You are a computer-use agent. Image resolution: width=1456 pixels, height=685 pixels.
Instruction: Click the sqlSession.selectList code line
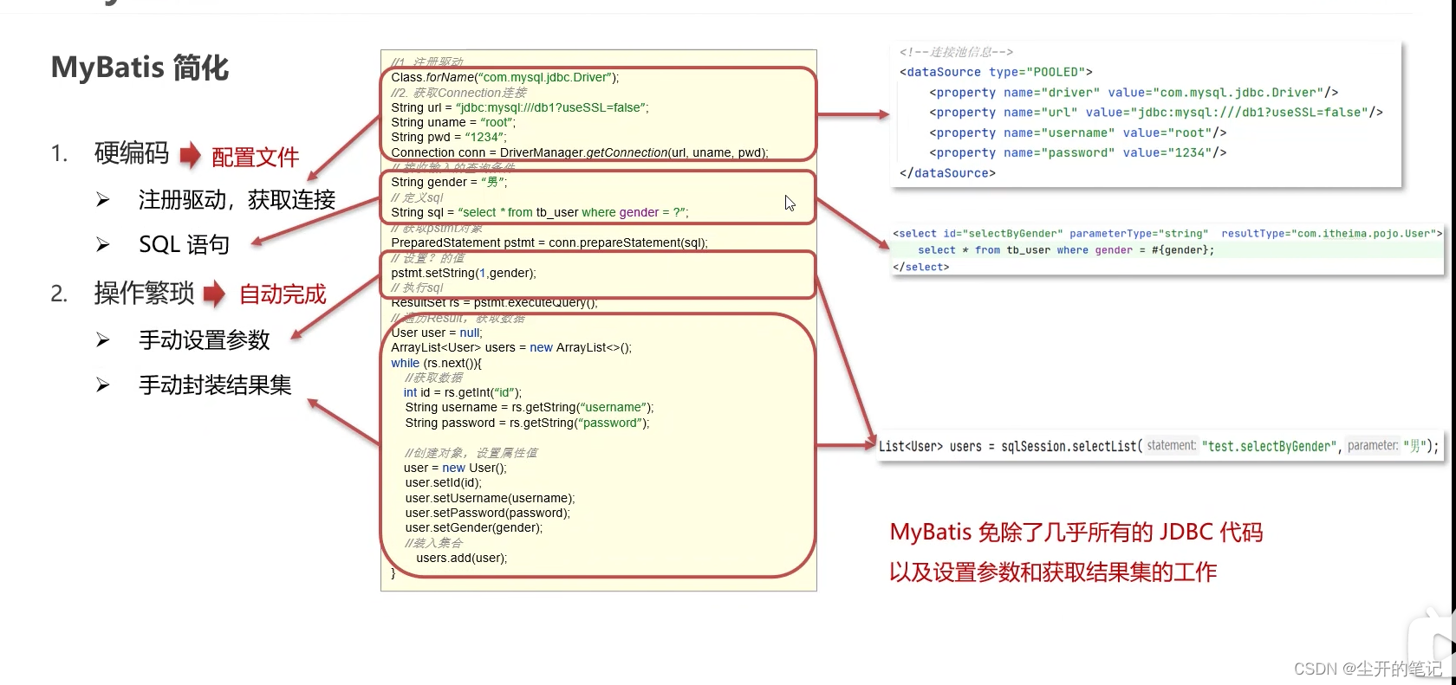coord(1159,446)
